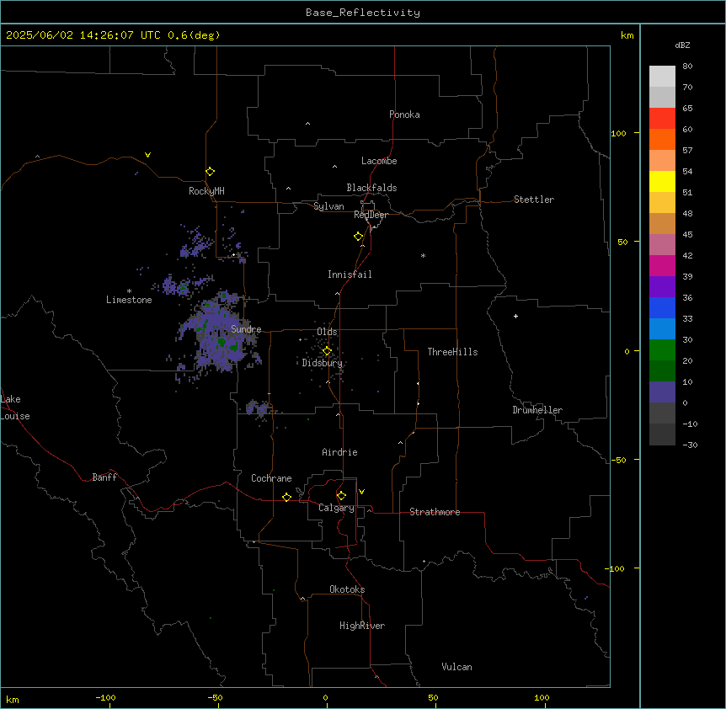Pick the light gray 70-80 dBZ swatch

[662, 77]
